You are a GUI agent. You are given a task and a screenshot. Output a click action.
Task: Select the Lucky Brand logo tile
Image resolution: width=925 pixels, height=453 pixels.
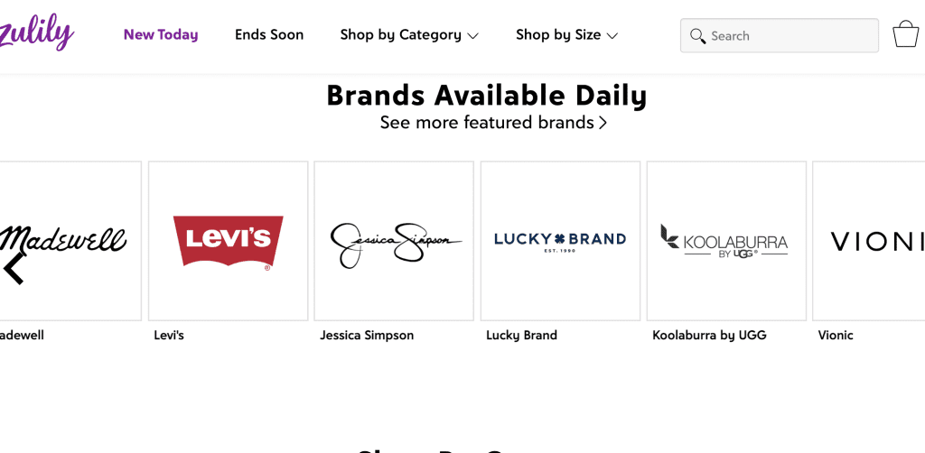pyautogui.click(x=560, y=241)
